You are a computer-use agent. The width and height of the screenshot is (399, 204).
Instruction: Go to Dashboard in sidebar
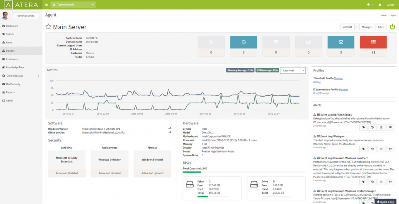click(21, 26)
